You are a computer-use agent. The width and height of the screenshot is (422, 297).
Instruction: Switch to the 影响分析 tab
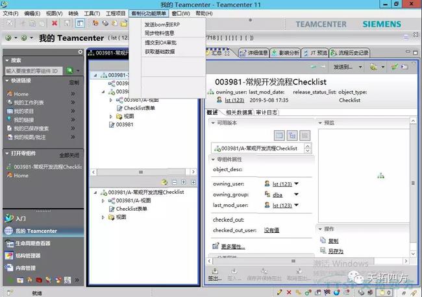(285, 53)
